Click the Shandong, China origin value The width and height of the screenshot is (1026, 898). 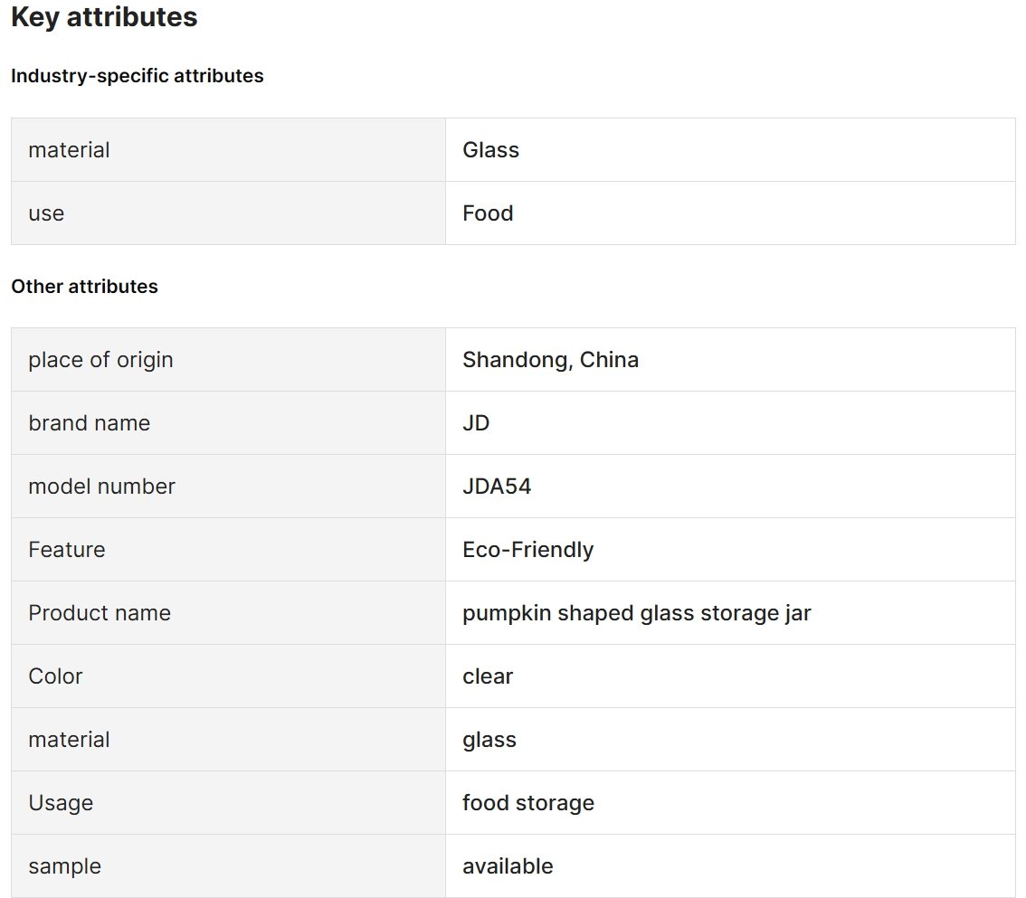click(x=550, y=360)
